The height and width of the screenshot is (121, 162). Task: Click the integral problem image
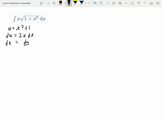29,18
